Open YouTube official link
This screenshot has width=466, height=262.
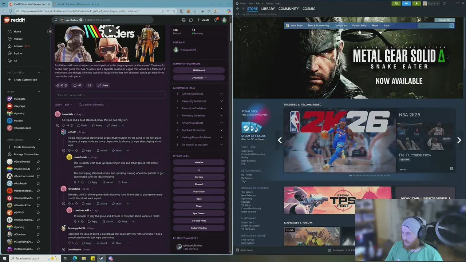(199, 177)
